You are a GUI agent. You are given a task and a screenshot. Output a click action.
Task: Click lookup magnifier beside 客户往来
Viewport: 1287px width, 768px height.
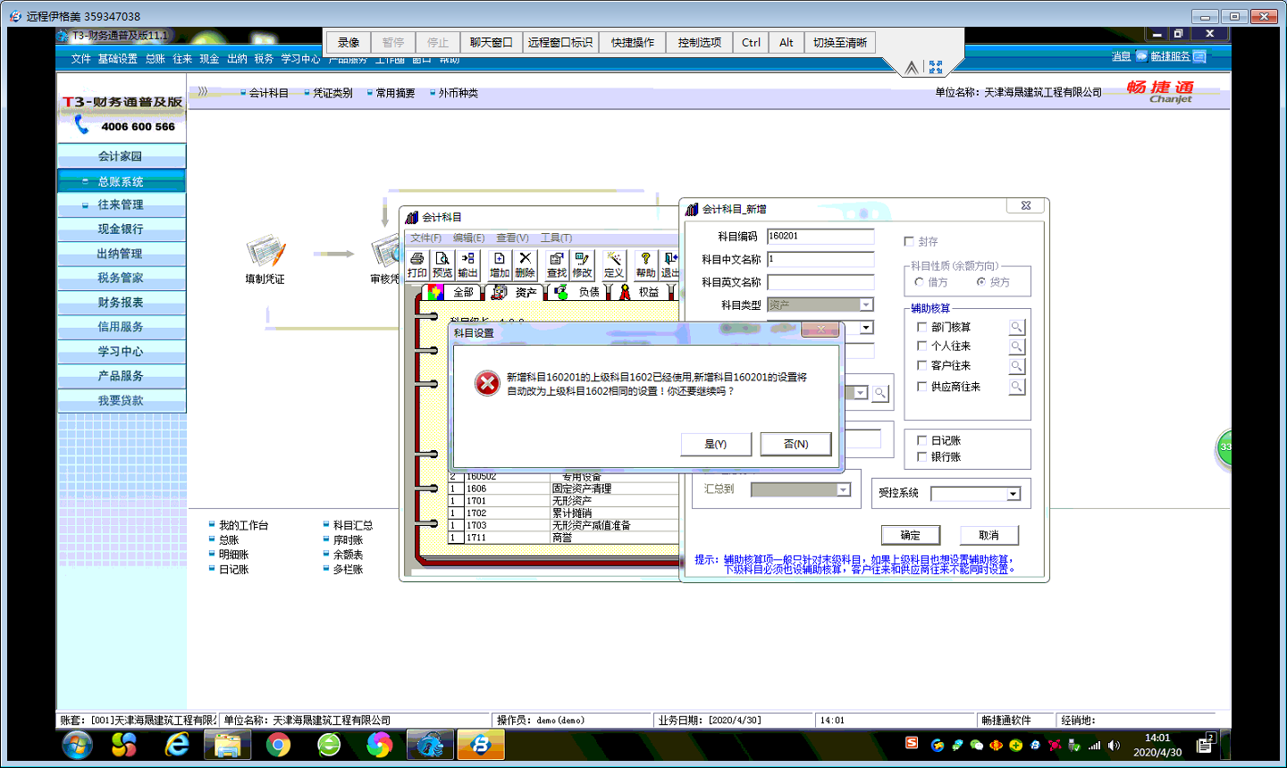[1017, 366]
